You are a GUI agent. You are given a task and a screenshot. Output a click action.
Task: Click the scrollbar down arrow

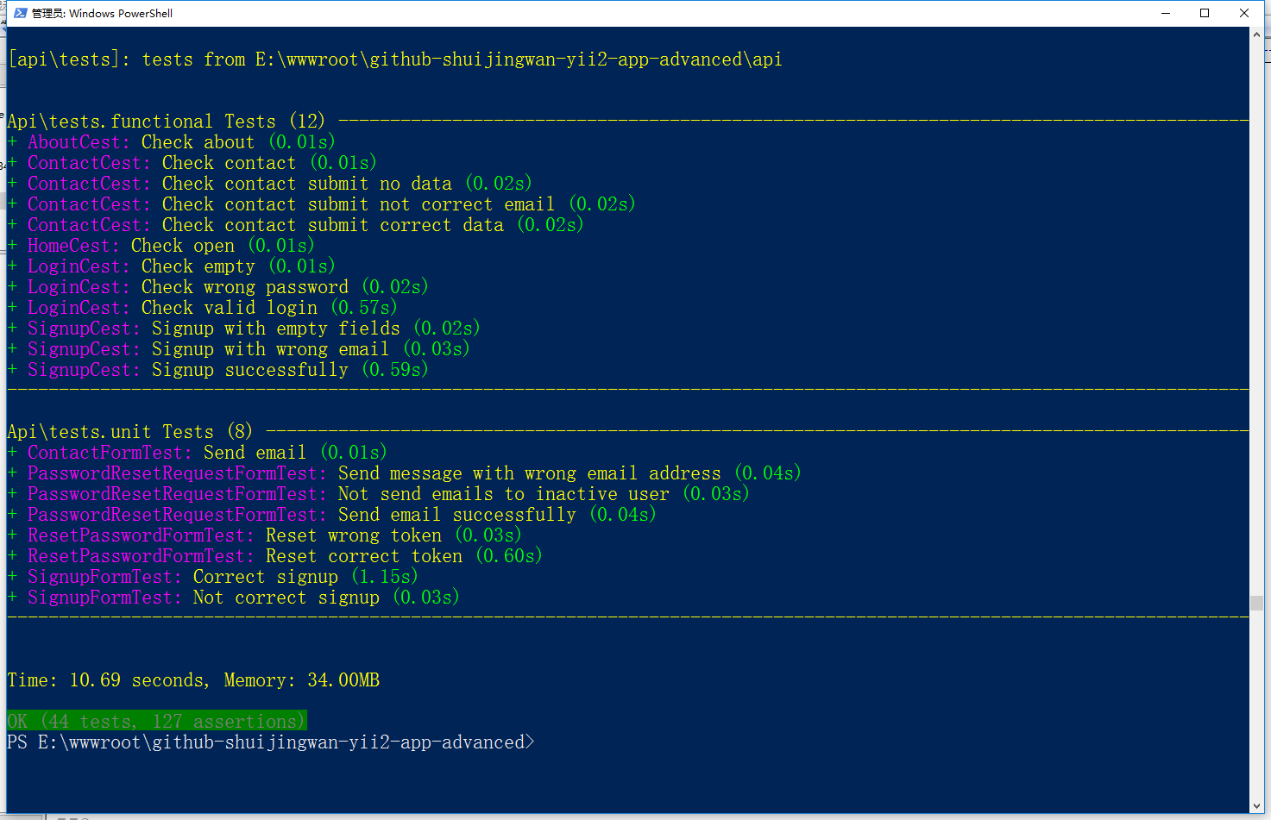[1256, 806]
